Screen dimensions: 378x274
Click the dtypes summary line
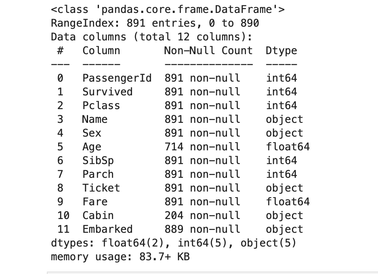pyautogui.click(x=174, y=243)
